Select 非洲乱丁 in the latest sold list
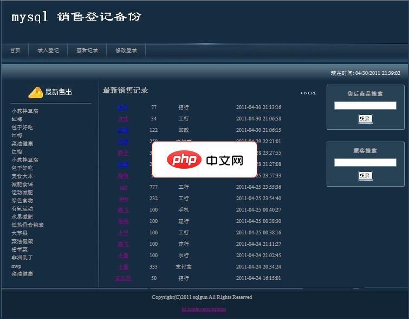 (22, 257)
